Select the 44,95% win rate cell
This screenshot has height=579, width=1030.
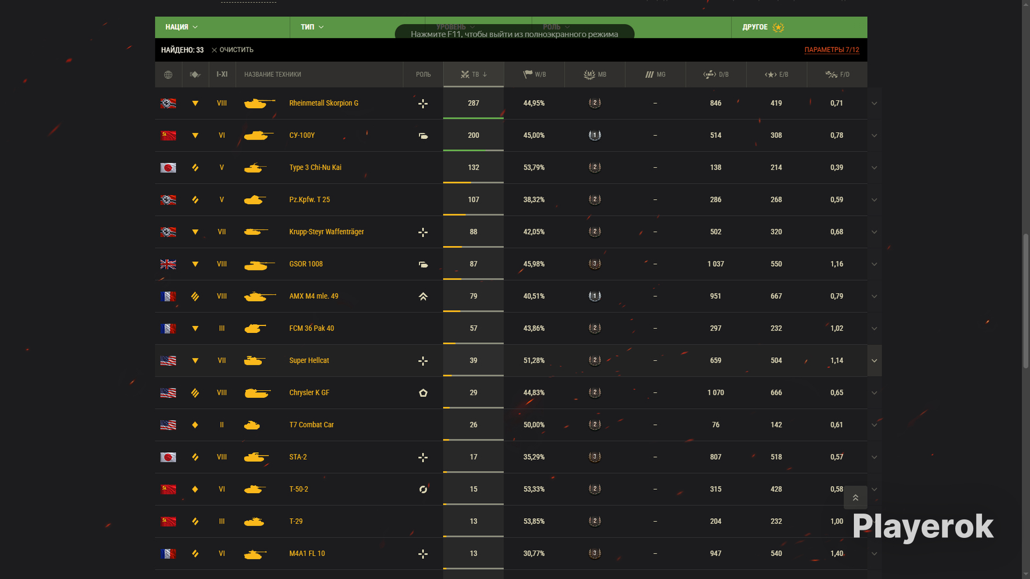click(534, 103)
